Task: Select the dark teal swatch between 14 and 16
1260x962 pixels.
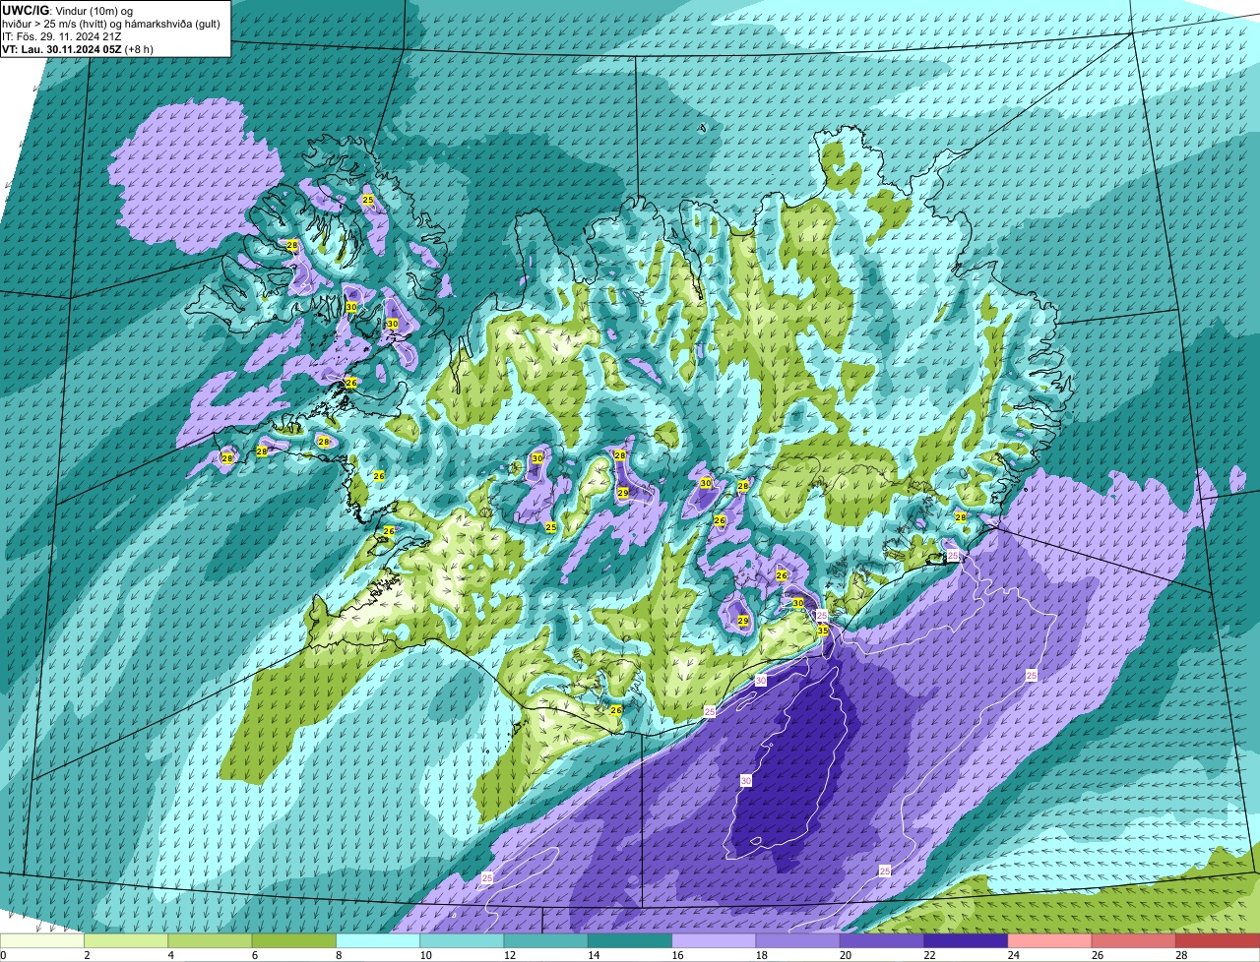Action: coord(631,941)
